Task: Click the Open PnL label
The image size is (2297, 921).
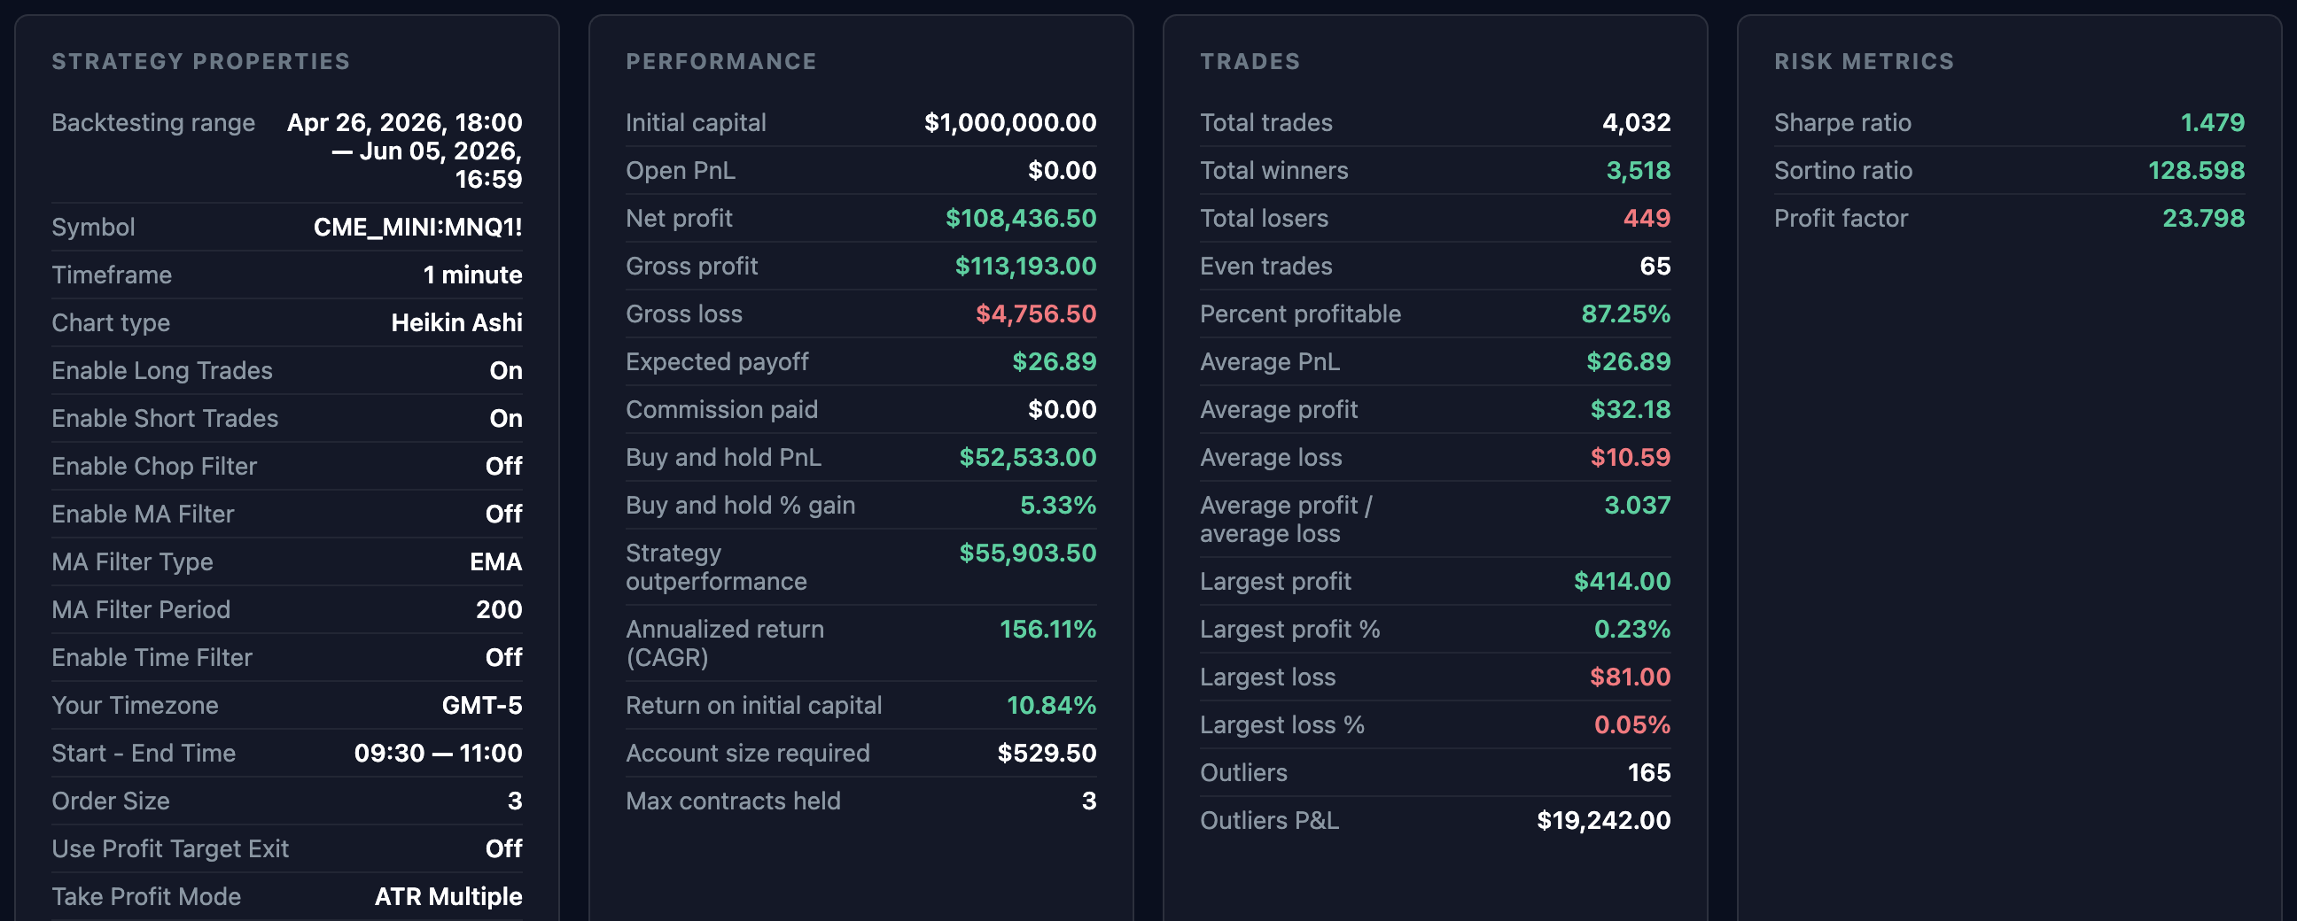Action: 681,170
